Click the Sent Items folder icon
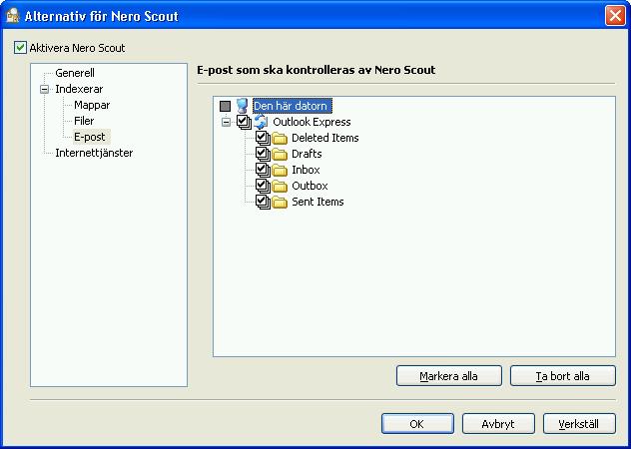Viewport: 631px width, 449px height. [x=280, y=202]
